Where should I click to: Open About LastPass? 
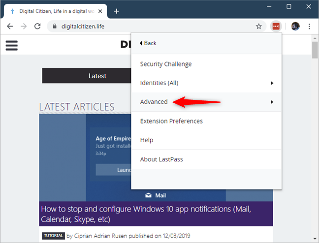click(206, 159)
